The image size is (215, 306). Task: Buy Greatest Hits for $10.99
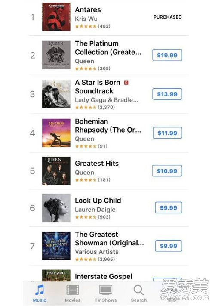pyautogui.click(x=167, y=171)
